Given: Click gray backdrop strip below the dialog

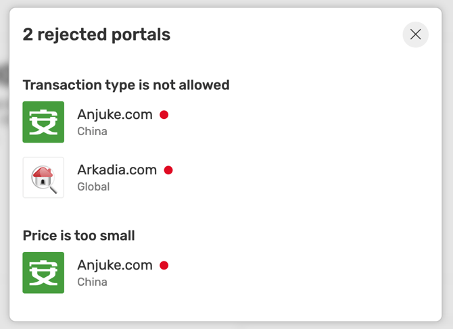Looking at the screenshot, I should (x=226, y=326).
